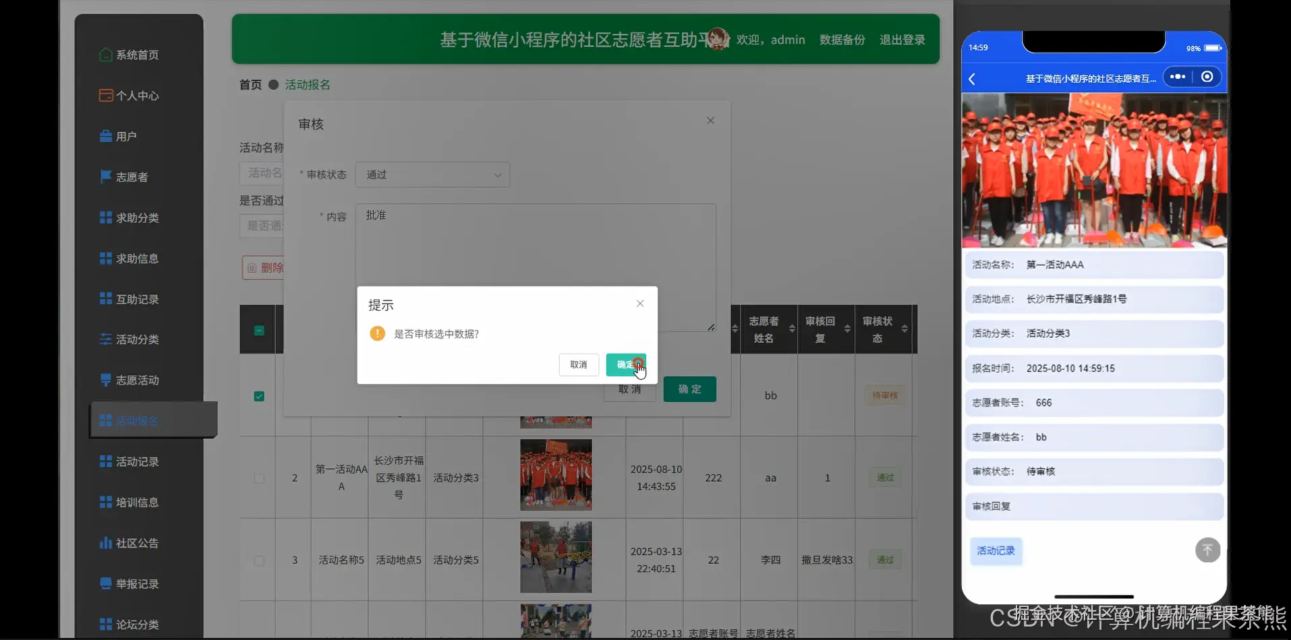The height and width of the screenshot is (640, 1291).
Task: Confirm the audit with the 确定 button
Action: click(625, 364)
